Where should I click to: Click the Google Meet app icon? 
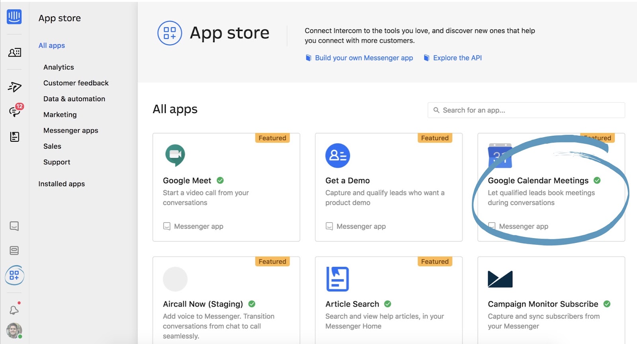[175, 155]
